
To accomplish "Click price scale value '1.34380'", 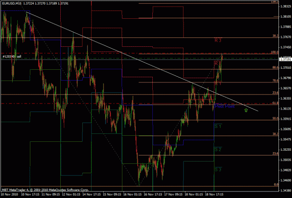I will pyautogui.click(x=285, y=191).
